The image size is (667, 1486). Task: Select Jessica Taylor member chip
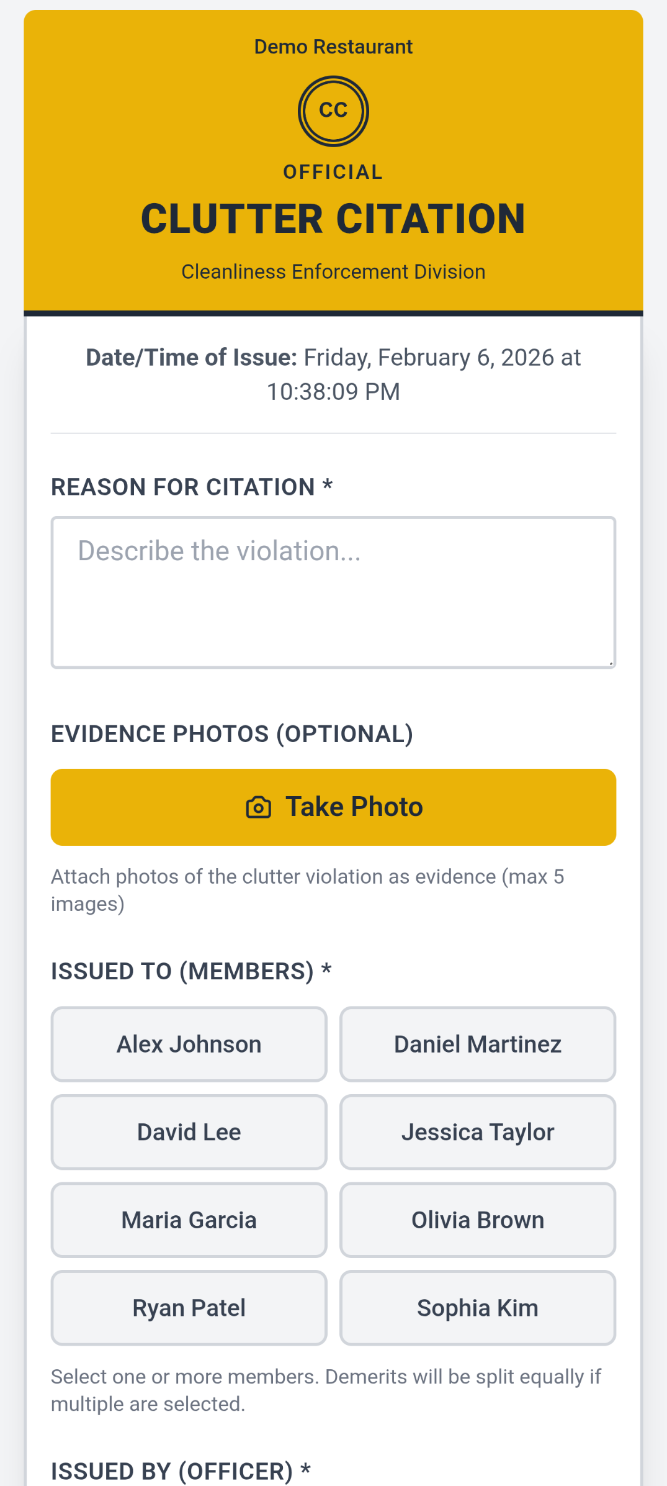tap(478, 1132)
